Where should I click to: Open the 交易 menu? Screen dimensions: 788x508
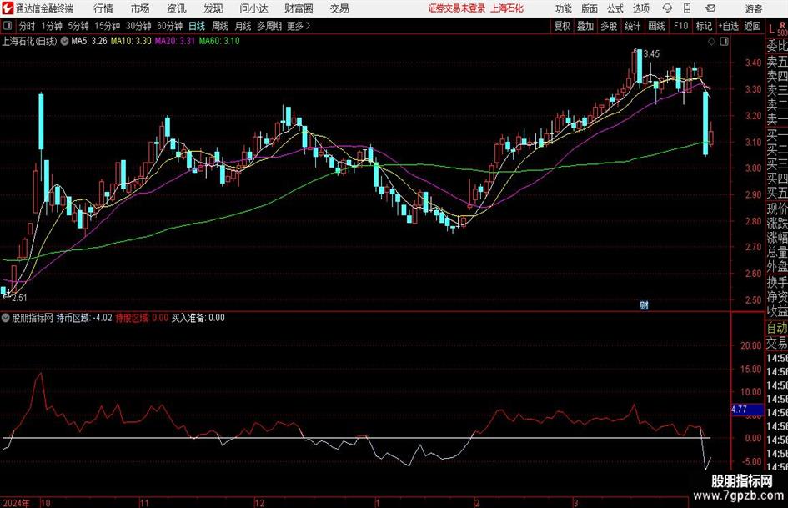339,8
